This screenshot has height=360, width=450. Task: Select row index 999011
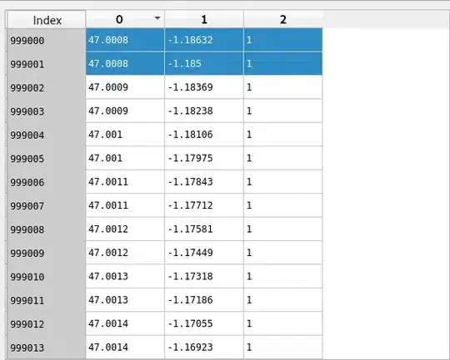pyautogui.click(x=47, y=300)
